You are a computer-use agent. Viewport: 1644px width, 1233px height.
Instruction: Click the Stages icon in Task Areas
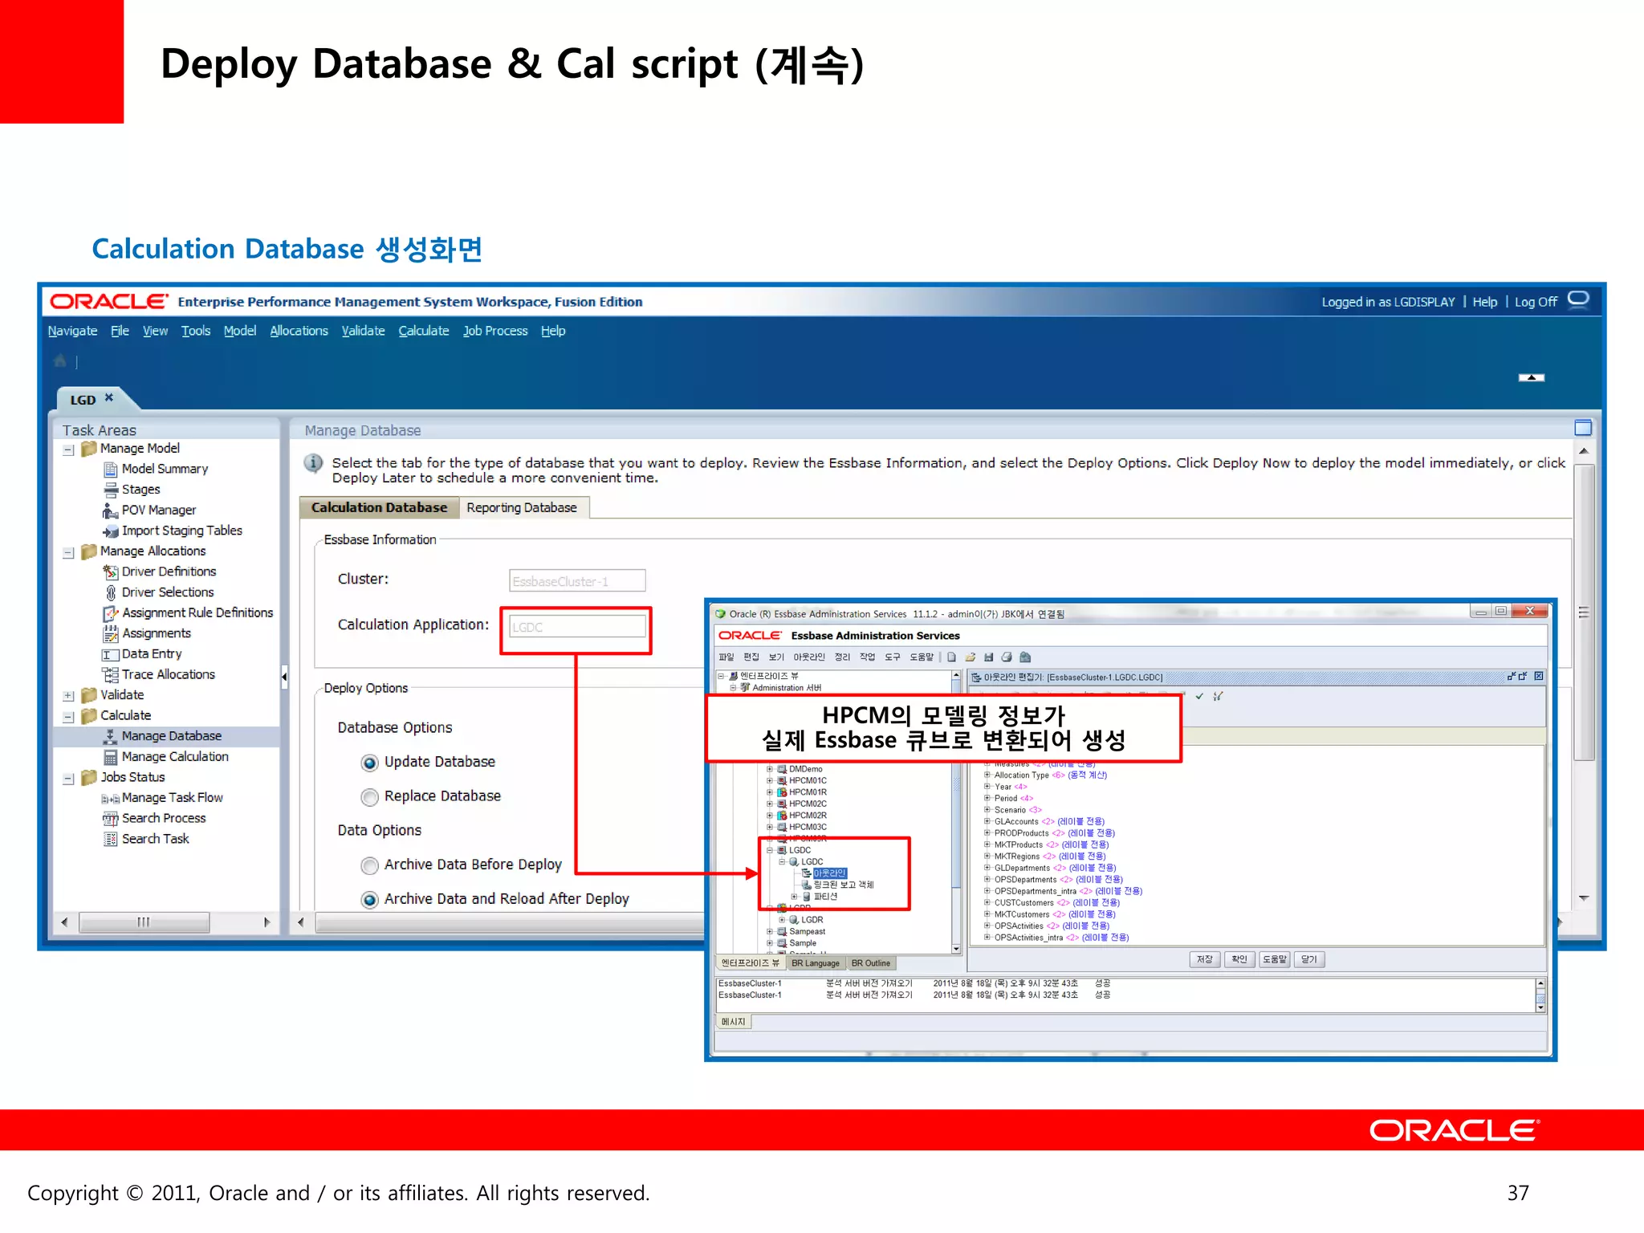[x=111, y=490]
